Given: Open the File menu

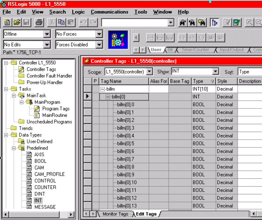Looking at the screenshot, I should tap(7, 12).
